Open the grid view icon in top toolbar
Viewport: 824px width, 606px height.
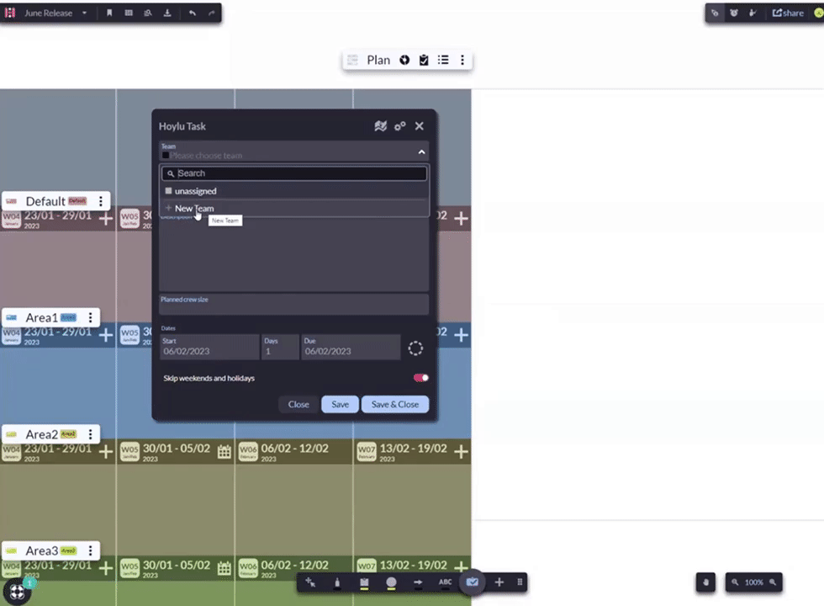coord(129,13)
